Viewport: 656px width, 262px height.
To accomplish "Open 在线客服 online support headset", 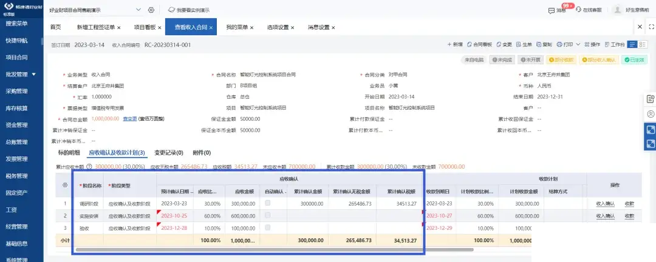I will [588, 10].
